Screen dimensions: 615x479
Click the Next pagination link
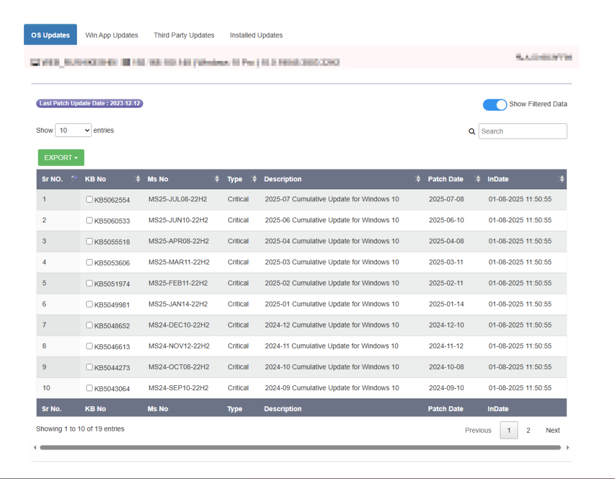pos(553,430)
